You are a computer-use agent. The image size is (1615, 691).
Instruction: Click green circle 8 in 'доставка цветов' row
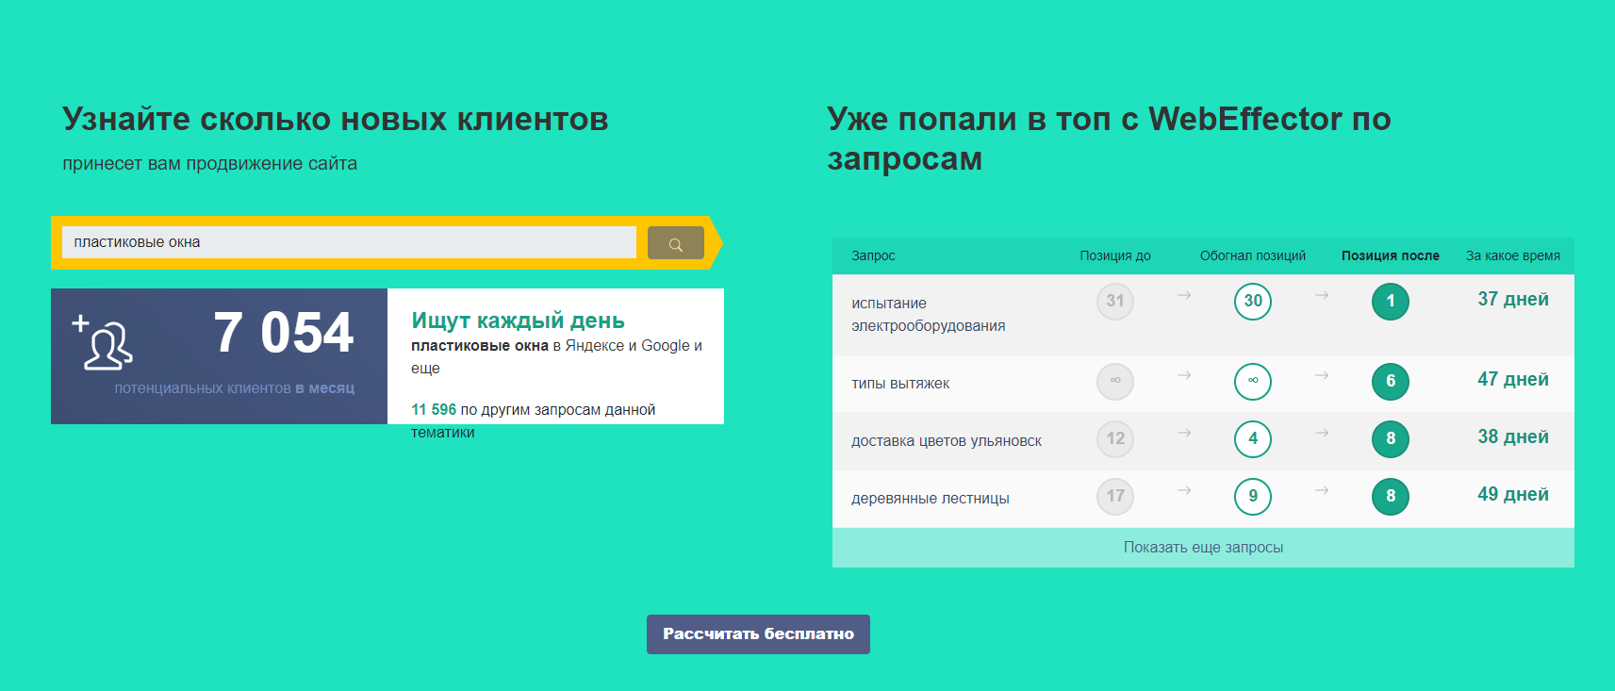(x=1391, y=439)
